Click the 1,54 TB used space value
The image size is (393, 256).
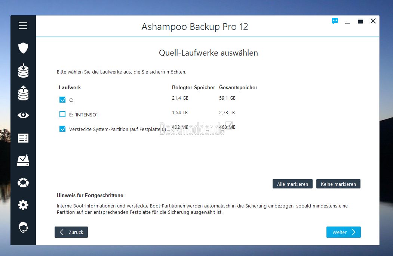(x=180, y=113)
